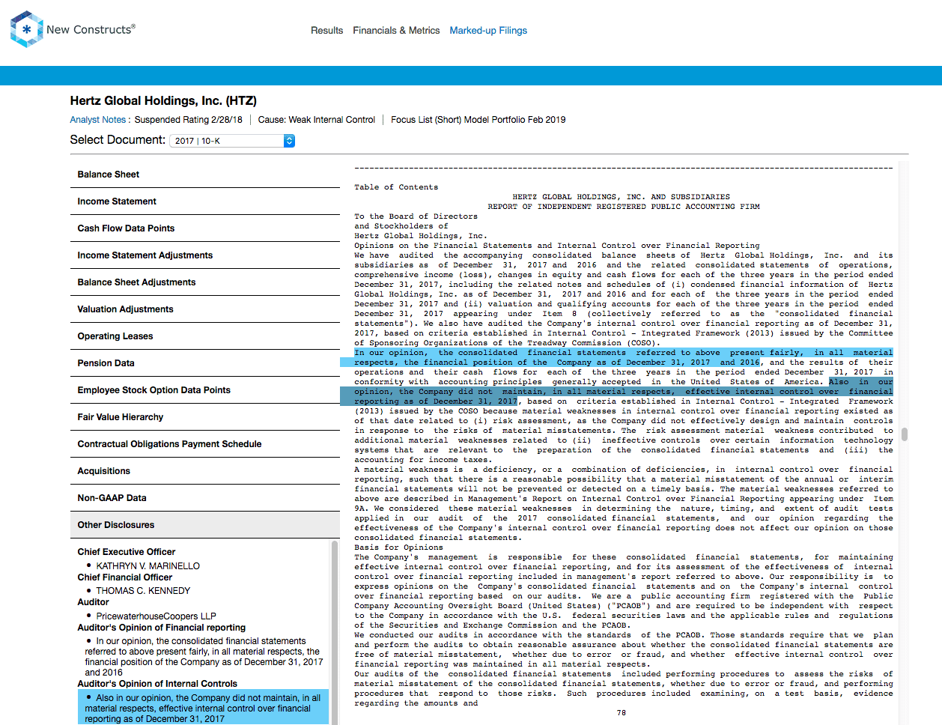Show Non-GAAP Data section
This screenshot has width=942, height=725.
(x=204, y=498)
